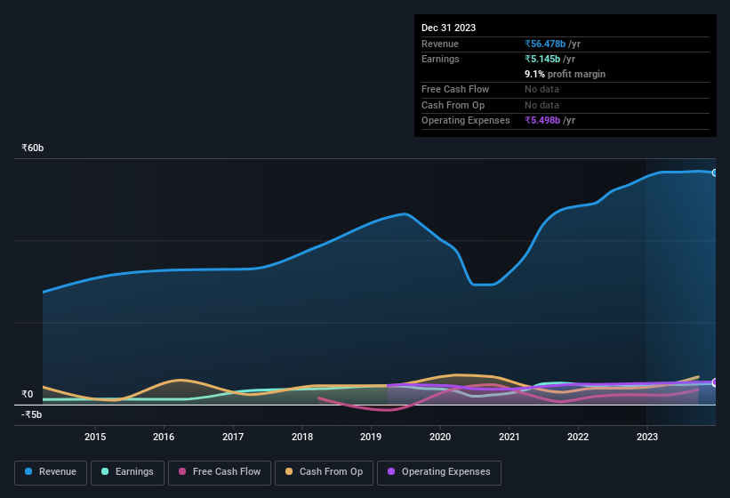Click the Dec 31 2023 tooltip date
Screen dimensions: 730x498
coord(448,28)
